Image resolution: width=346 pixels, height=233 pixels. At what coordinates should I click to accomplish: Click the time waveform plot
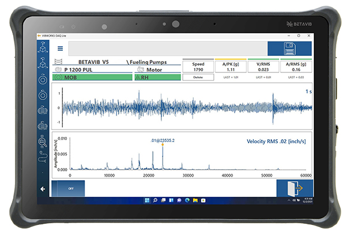click(x=182, y=106)
